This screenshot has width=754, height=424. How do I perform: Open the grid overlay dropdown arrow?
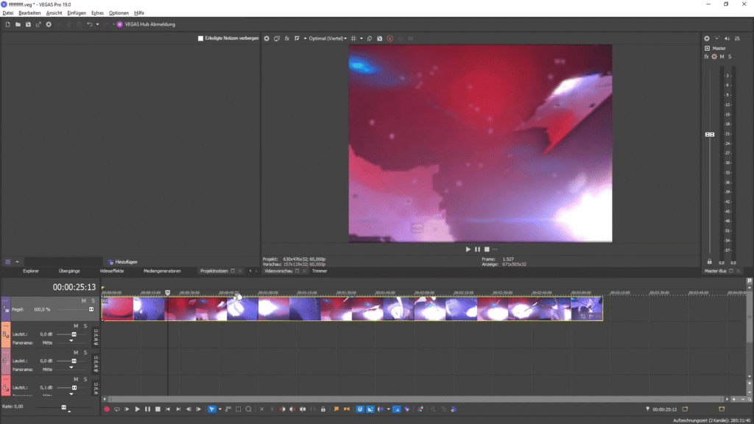[x=361, y=38]
